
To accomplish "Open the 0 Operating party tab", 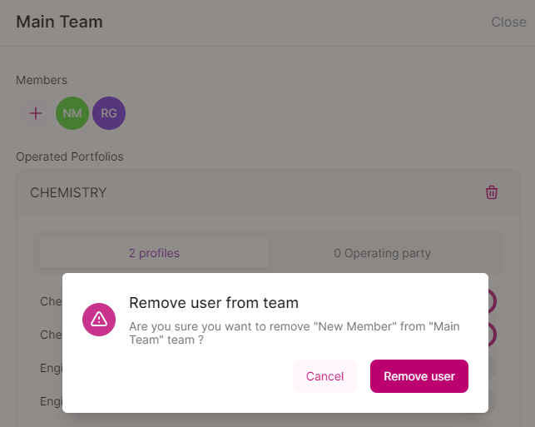I will pyautogui.click(x=382, y=253).
